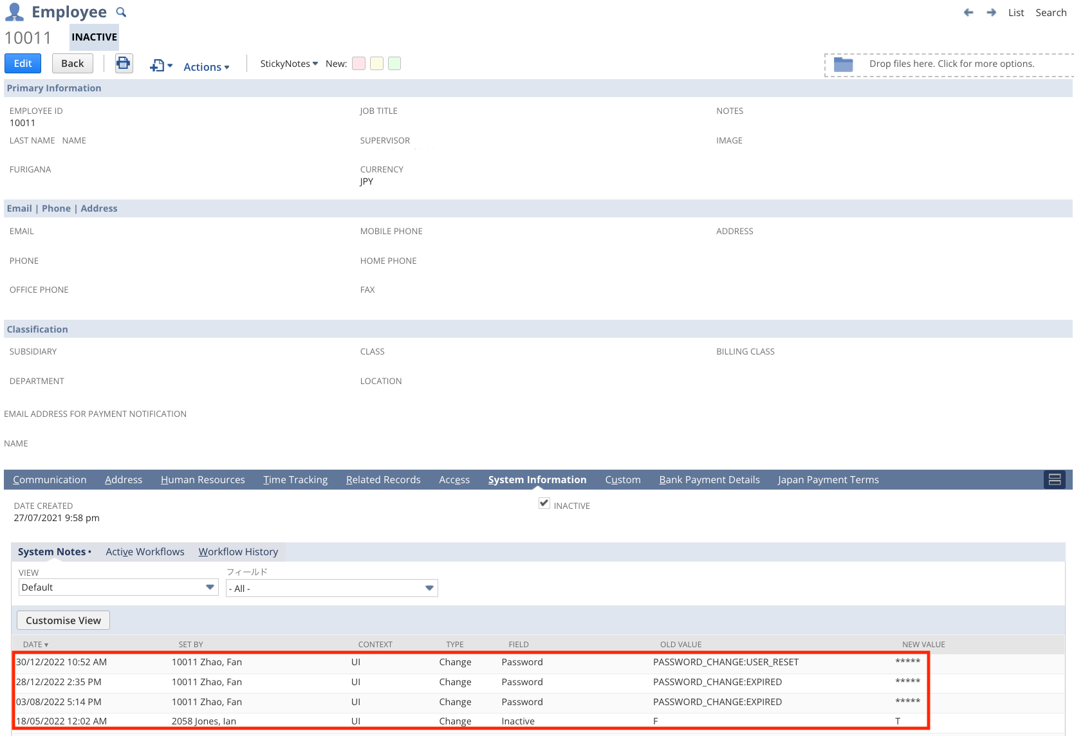Screen dimensions: 1074x736
Task: Click the Edit button
Action: 23,63
